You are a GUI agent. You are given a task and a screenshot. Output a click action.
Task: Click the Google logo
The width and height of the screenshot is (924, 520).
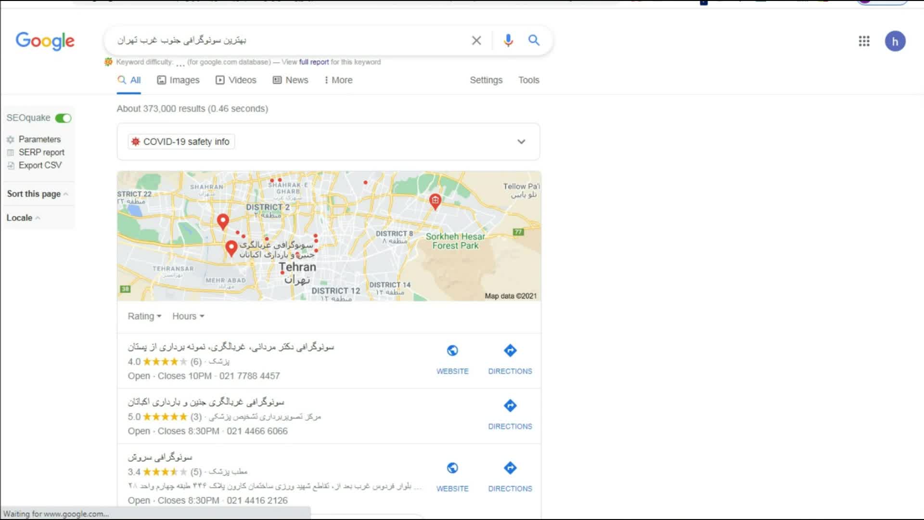(45, 41)
